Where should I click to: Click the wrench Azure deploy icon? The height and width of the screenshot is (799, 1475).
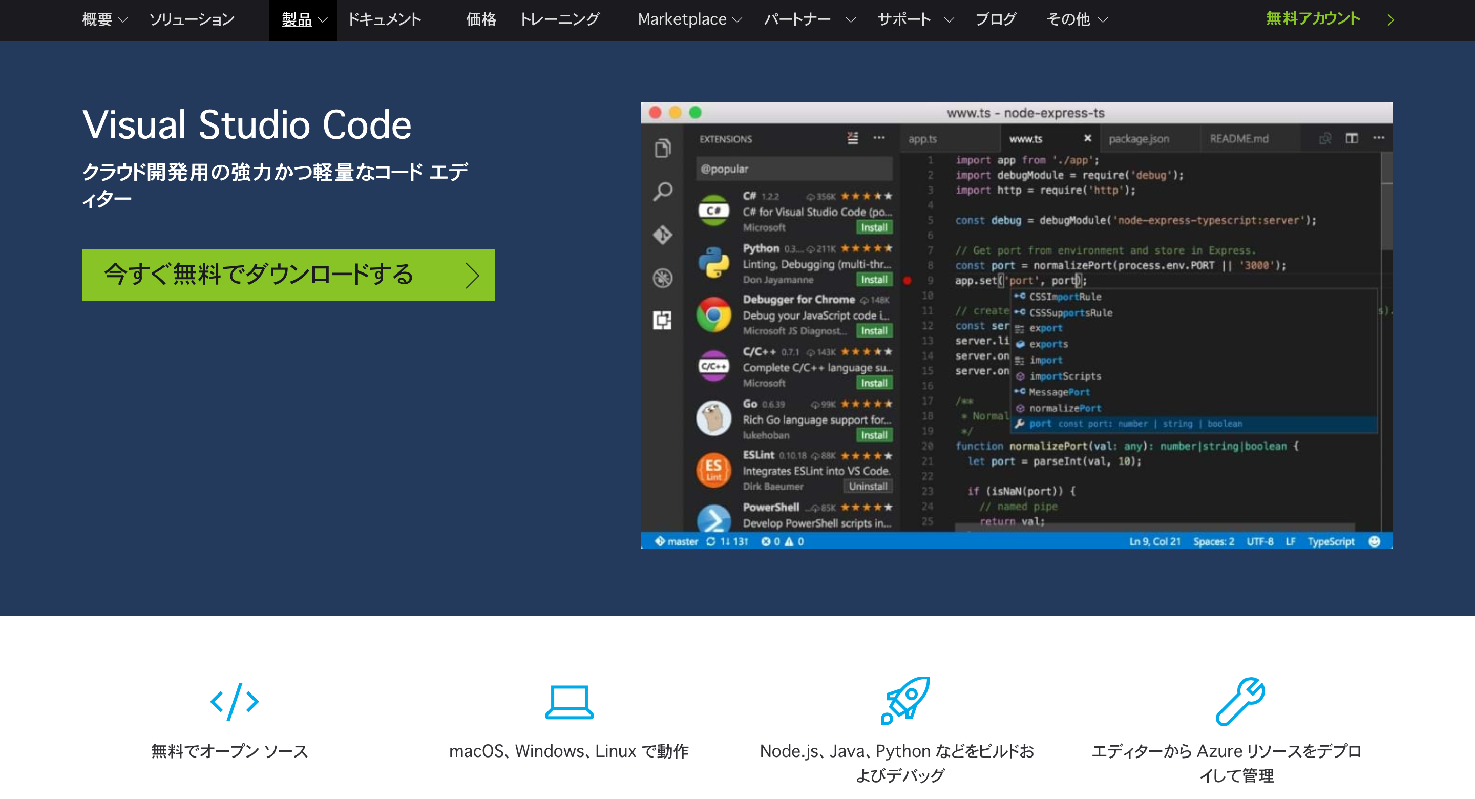(1240, 702)
